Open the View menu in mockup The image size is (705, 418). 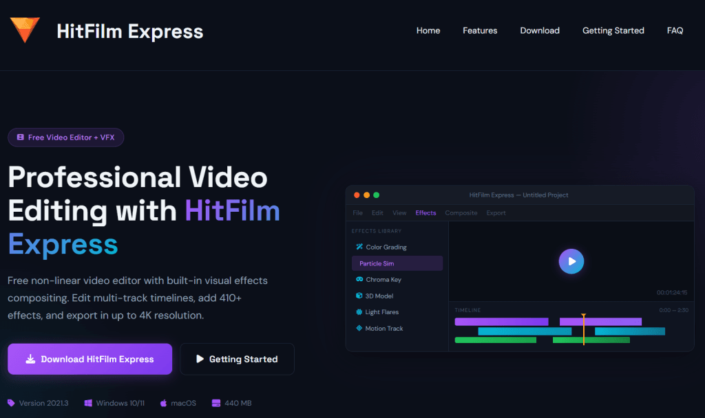point(399,213)
